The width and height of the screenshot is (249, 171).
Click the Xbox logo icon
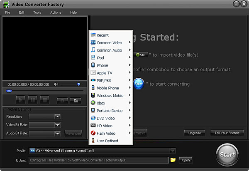pos(93,103)
